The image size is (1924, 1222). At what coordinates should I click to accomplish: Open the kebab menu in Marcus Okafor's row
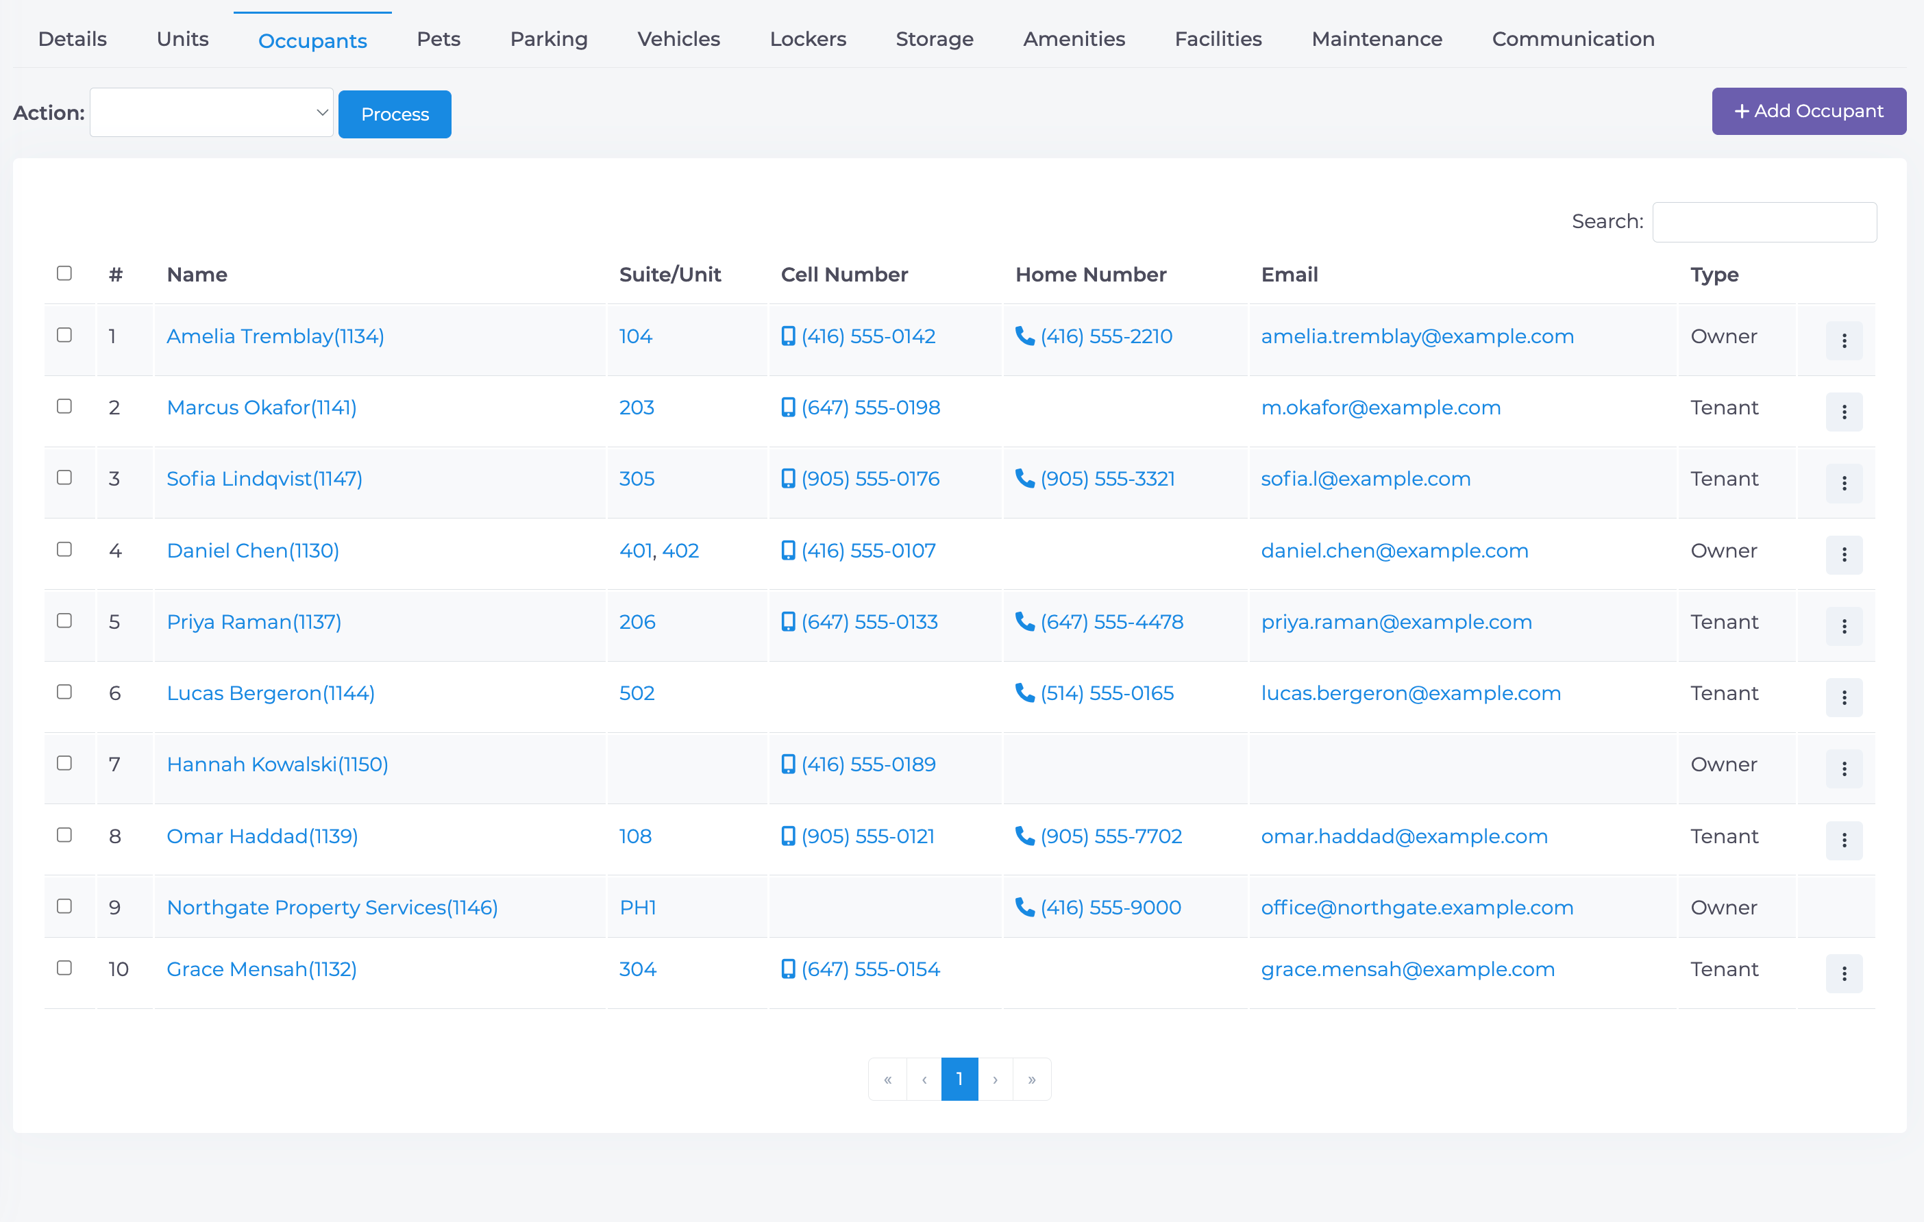(x=1843, y=412)
